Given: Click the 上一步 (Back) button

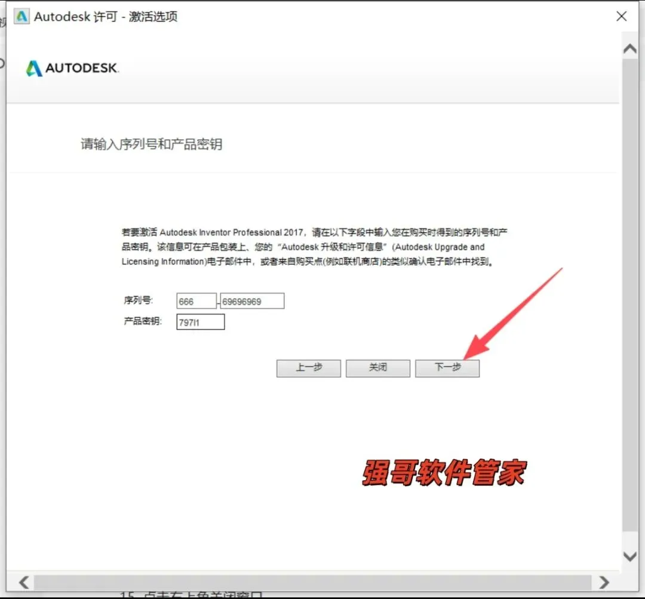Looking at the screenshot, I should coord(309,368).
